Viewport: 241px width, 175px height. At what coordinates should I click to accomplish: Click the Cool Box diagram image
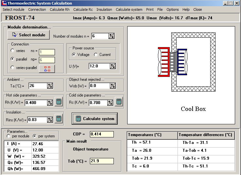(x=181, y=75)
